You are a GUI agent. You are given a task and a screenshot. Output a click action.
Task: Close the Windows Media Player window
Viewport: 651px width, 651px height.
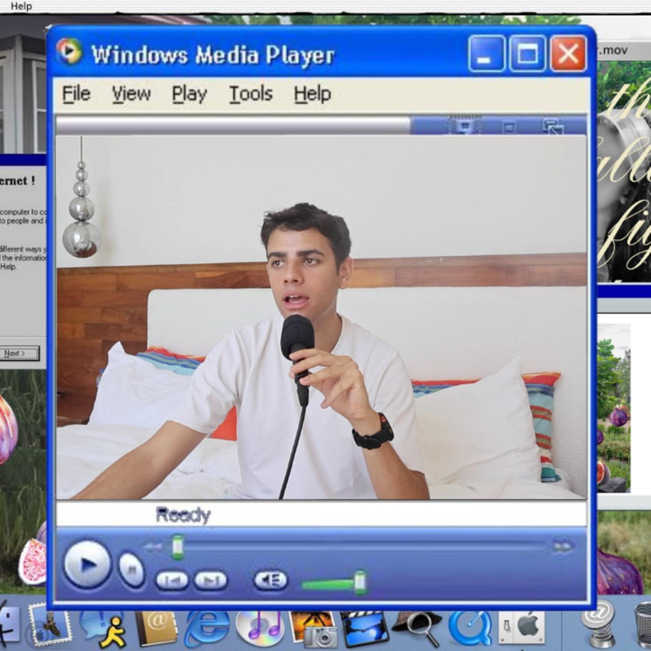[x=568, y=53]
